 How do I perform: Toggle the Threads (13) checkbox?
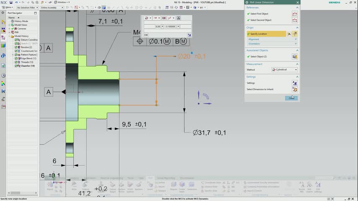16,62
